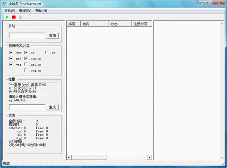Toggle the .com.cn suffix checkbox
Viewport: 227px width, 168px height.
pyautogui.click(x=26, y=58)
